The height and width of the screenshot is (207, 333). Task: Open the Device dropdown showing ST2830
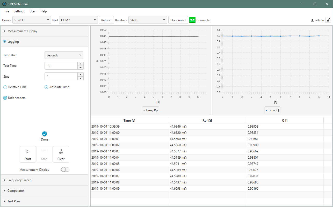pos(32,20)
